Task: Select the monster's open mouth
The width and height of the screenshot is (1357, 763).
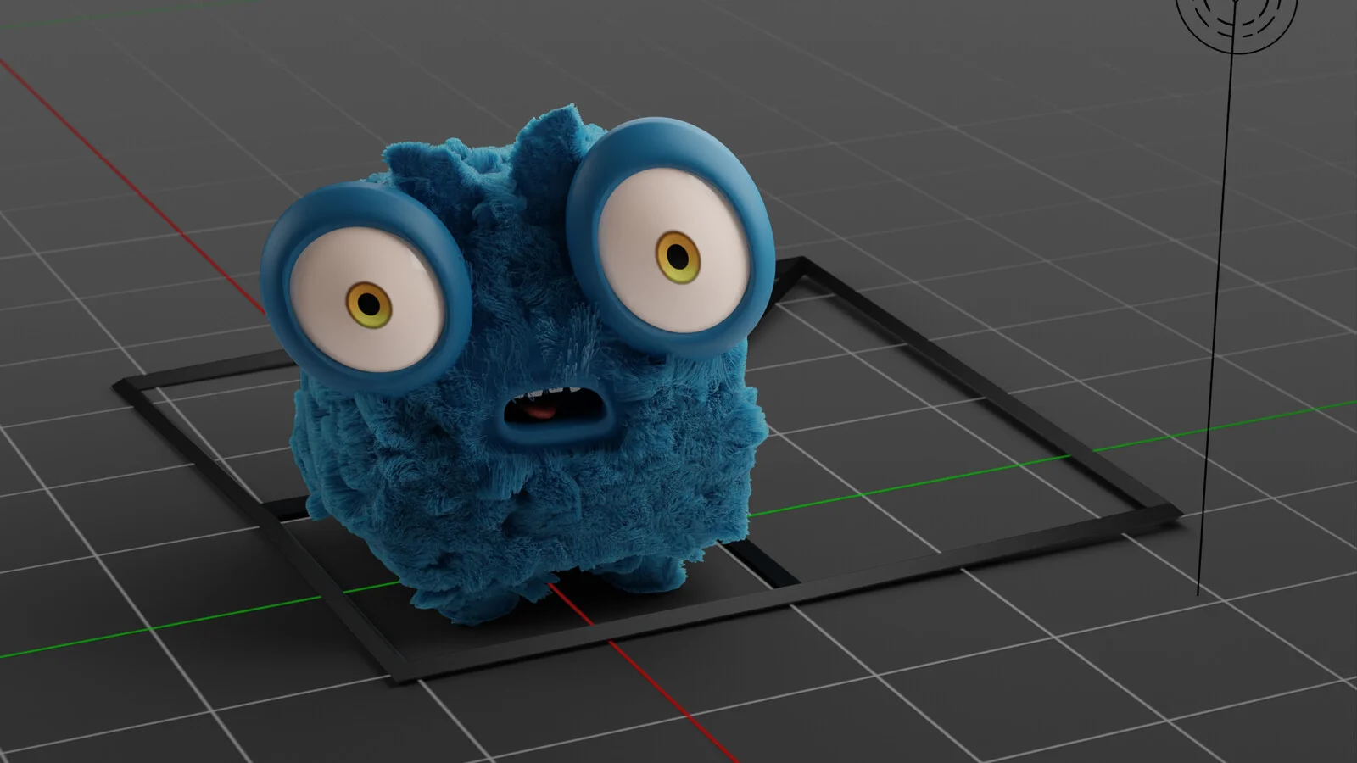Action: point(554,411)
